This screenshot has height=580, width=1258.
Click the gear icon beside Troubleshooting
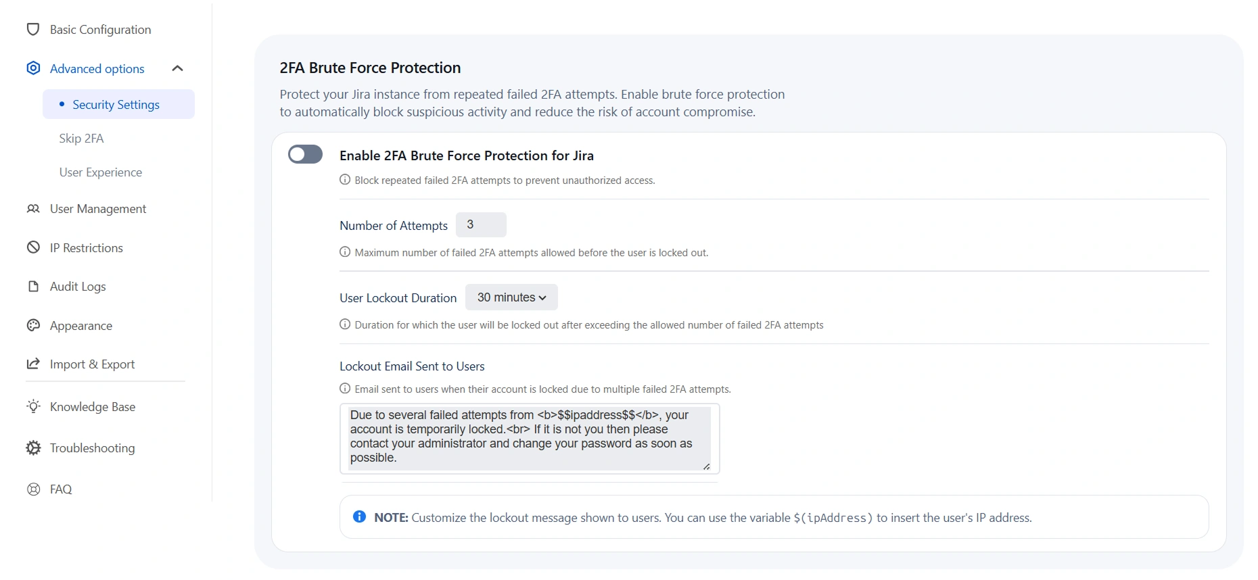click(x=32, y=448)
